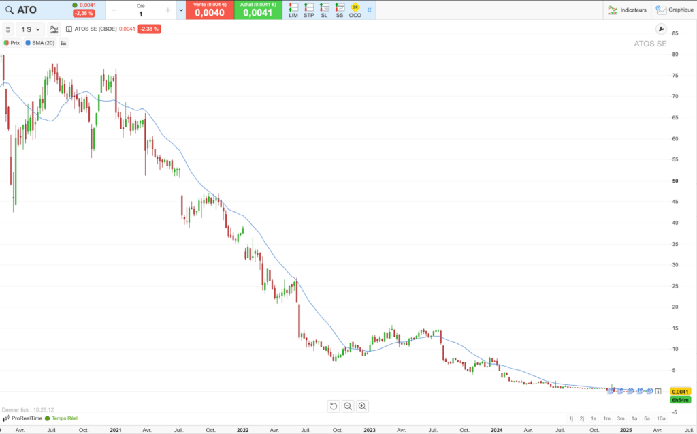
Task: Select the SL stop-loss order icon
Action: tap(324, 10)
